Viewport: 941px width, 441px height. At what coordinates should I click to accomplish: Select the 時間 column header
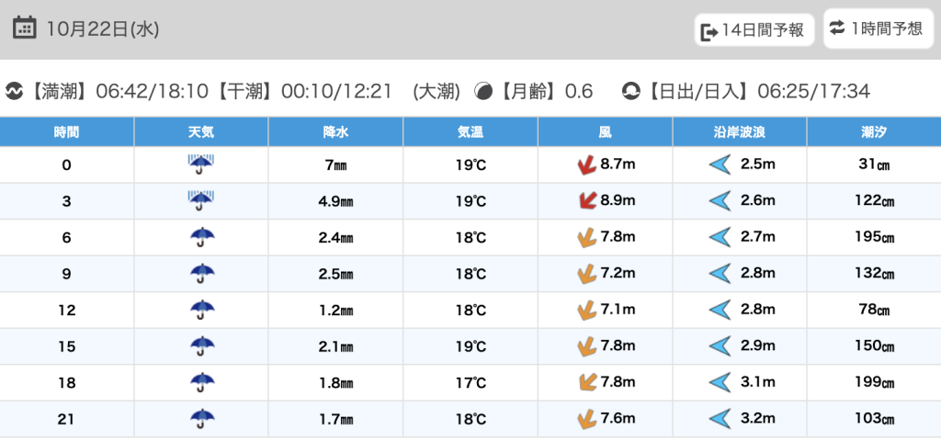coord(67,132)
